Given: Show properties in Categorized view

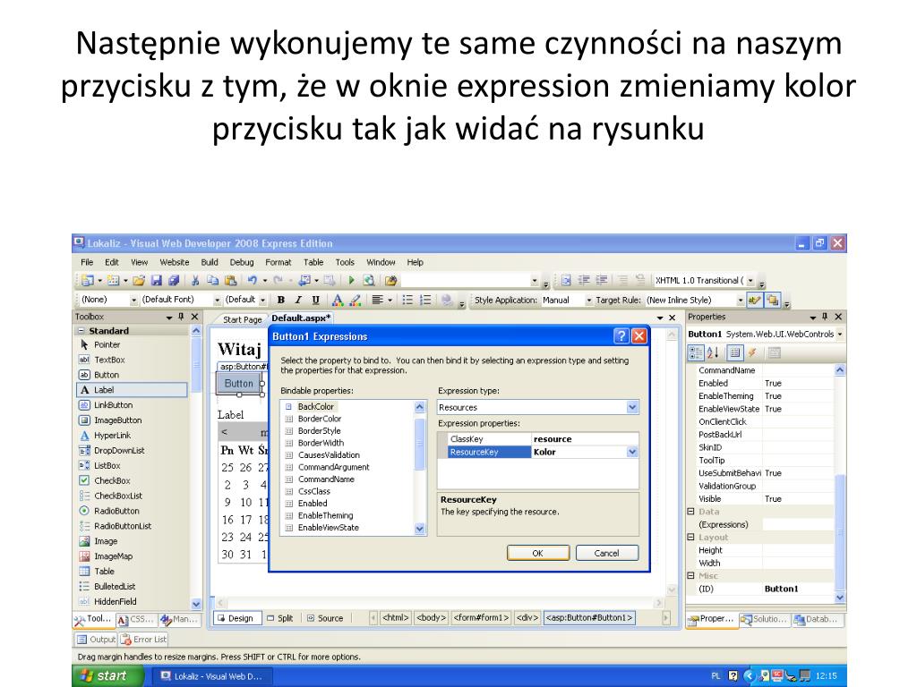Looking at the screenshot, I should pos(695,352).
